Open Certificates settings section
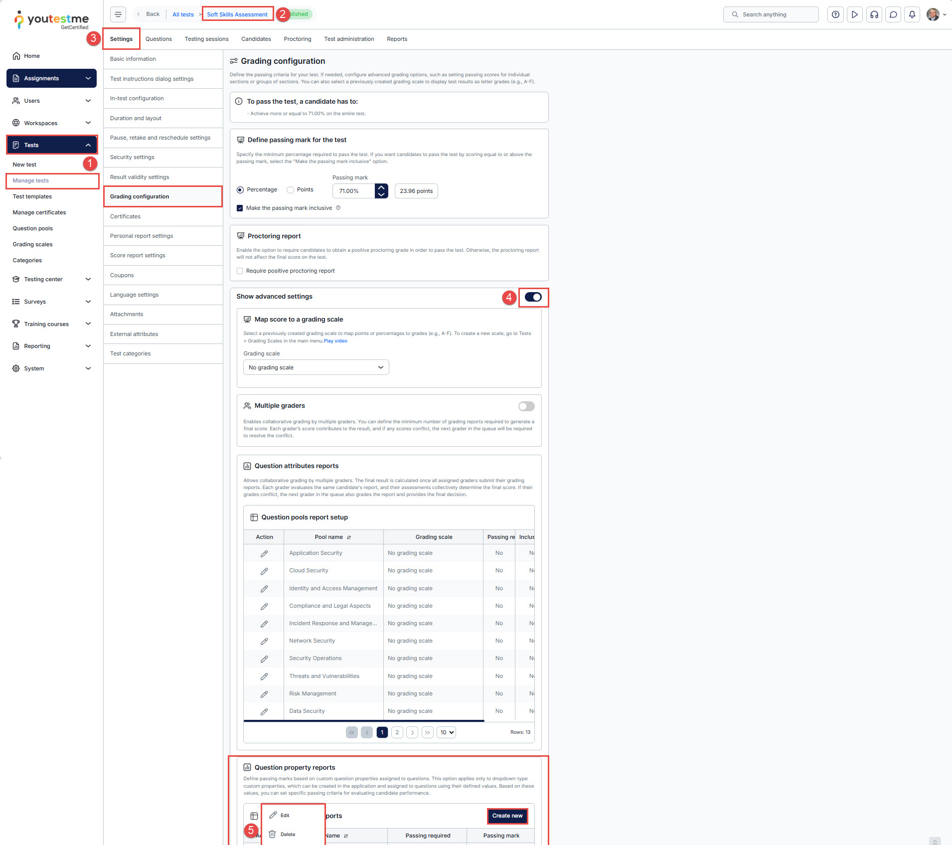Viewport: 952px width, 845px height. [x=125, y=216]
